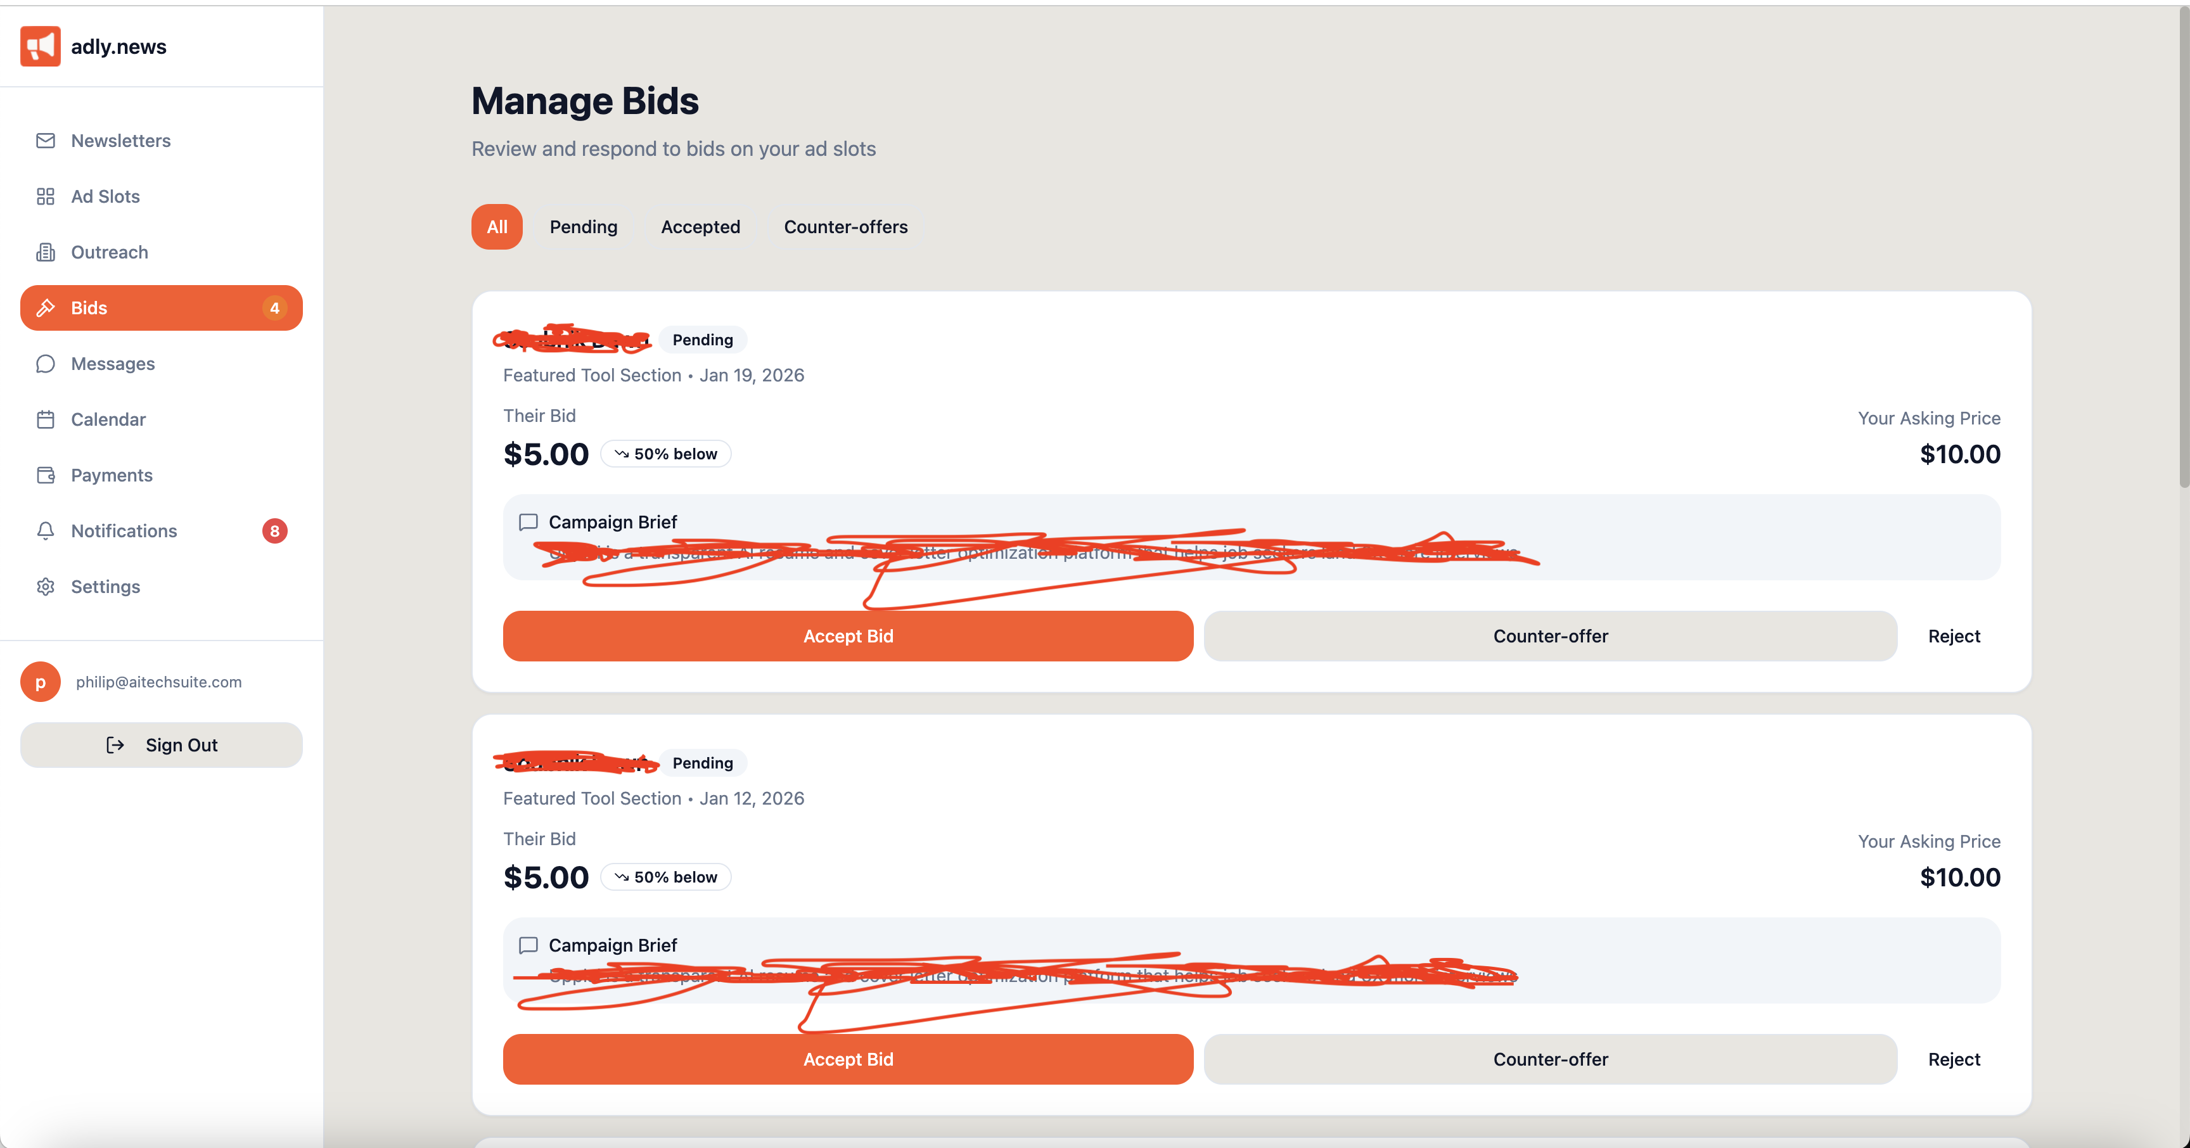Click the Outreach building icon
This screenshot has height=1148, width=2190.
[x=46, y=252]
